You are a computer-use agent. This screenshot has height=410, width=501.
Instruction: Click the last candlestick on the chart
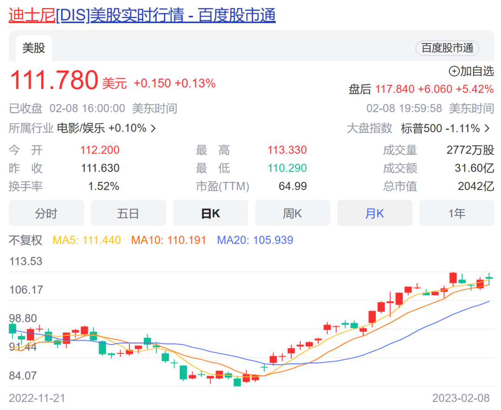489,278
